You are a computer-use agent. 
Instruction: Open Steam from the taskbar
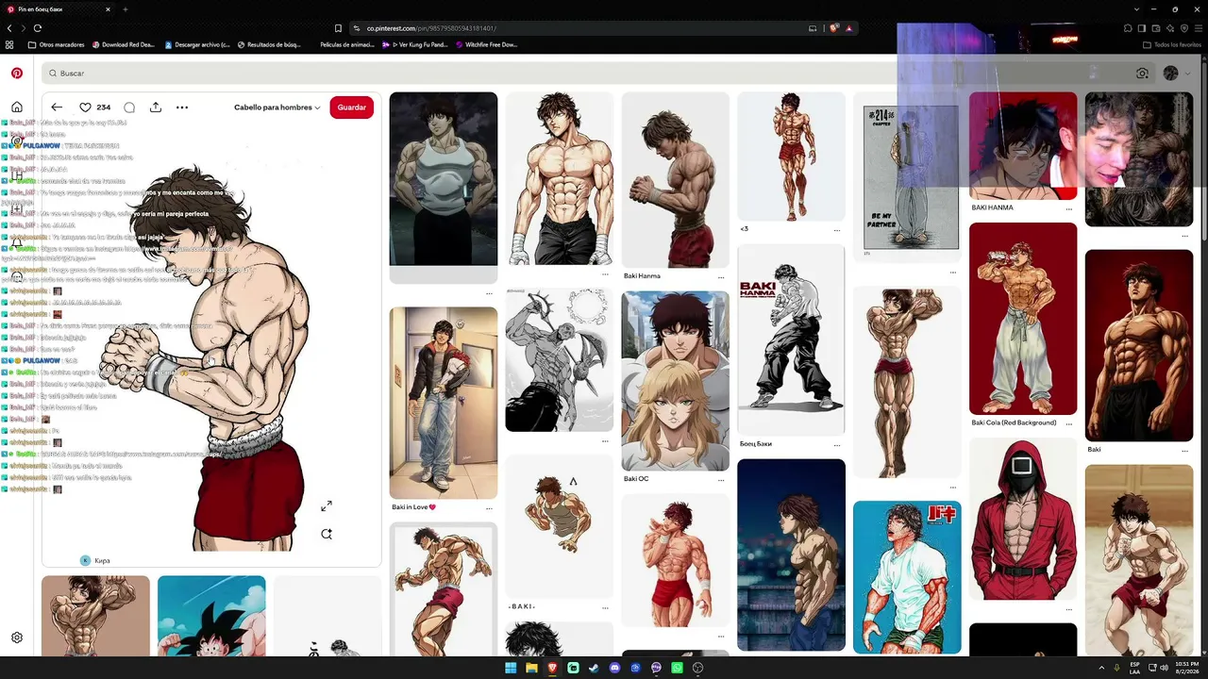point(594,668)
